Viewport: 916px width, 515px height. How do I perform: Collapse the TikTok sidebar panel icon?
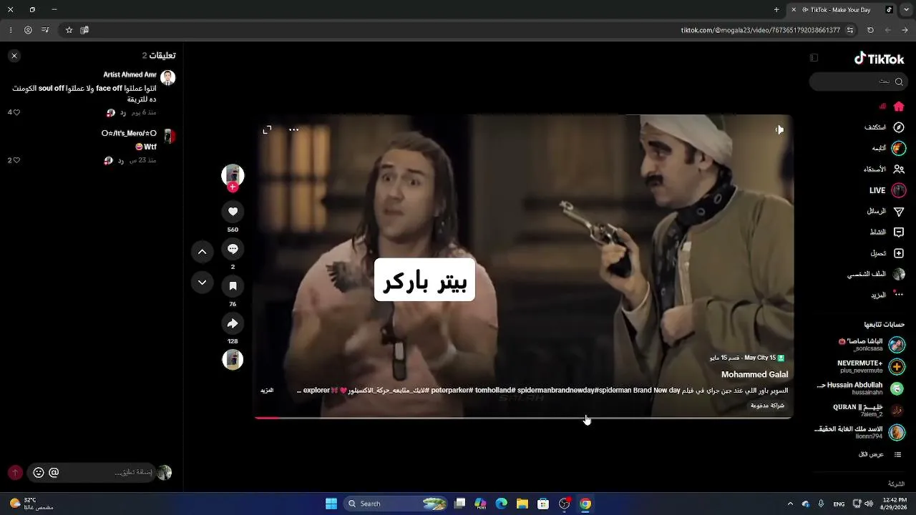[x=814, y=58]
